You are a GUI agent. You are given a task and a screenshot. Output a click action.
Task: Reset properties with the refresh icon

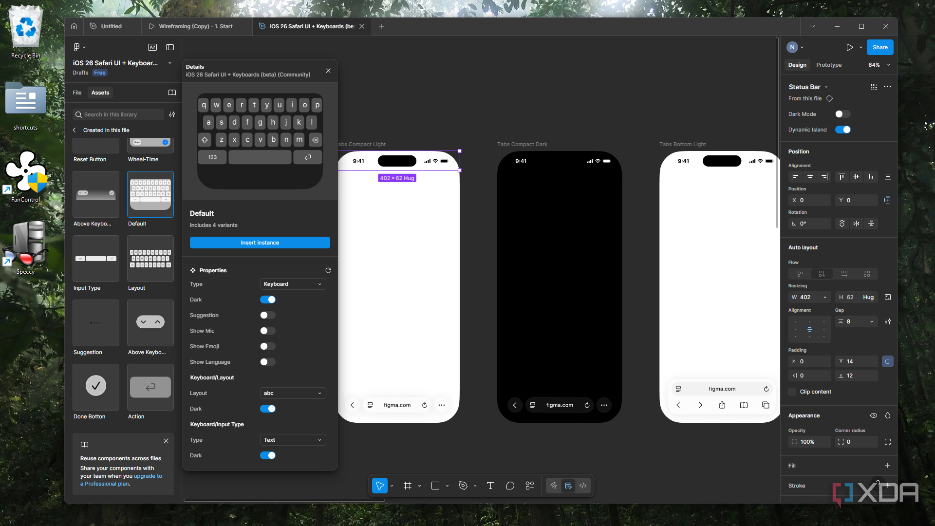pos(328,270)
